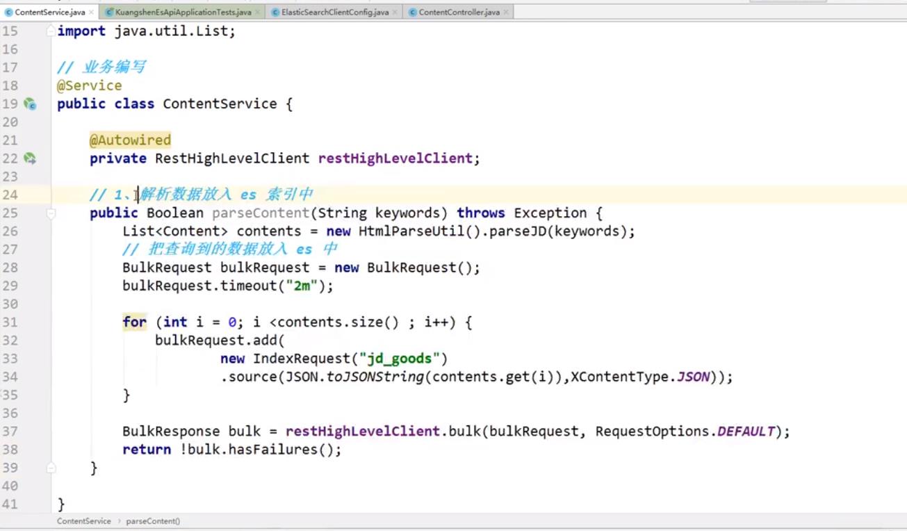The height and width of the screenshot is (531, 907).
Task: Collapse the import block at line 15
Action: coord(51,31)
